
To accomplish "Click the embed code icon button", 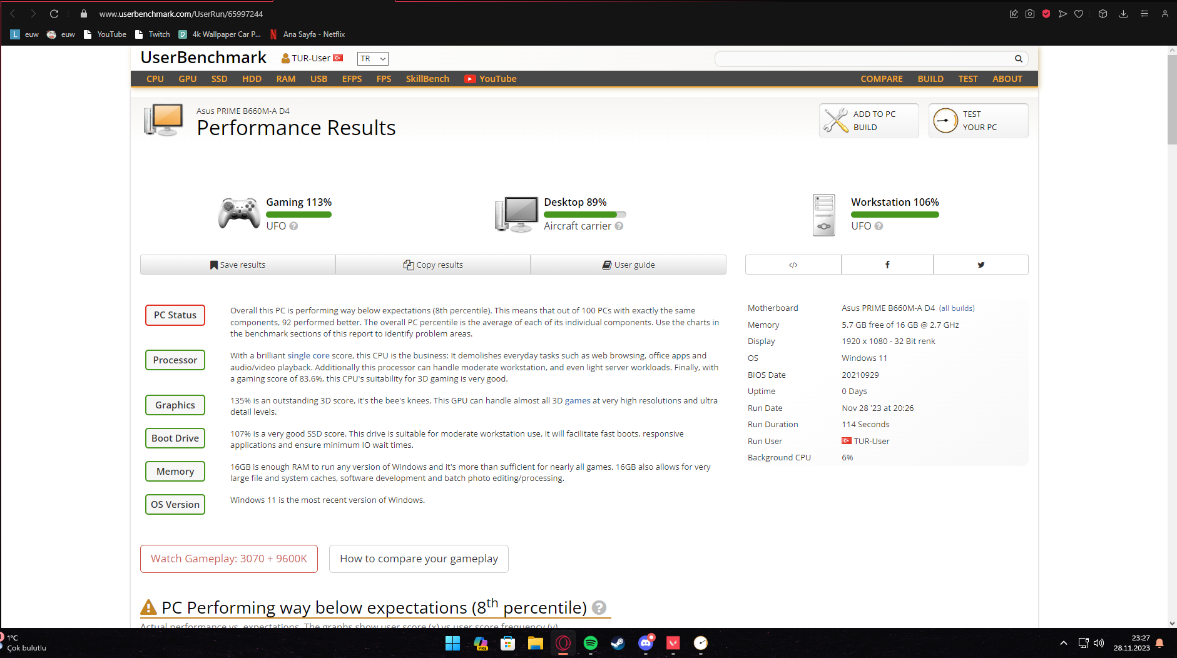I will point(793,265).
